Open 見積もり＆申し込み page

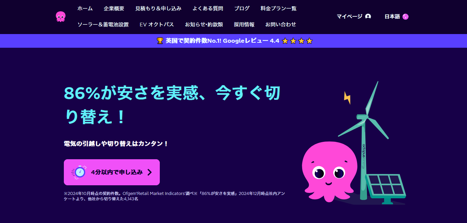point(158,8)
